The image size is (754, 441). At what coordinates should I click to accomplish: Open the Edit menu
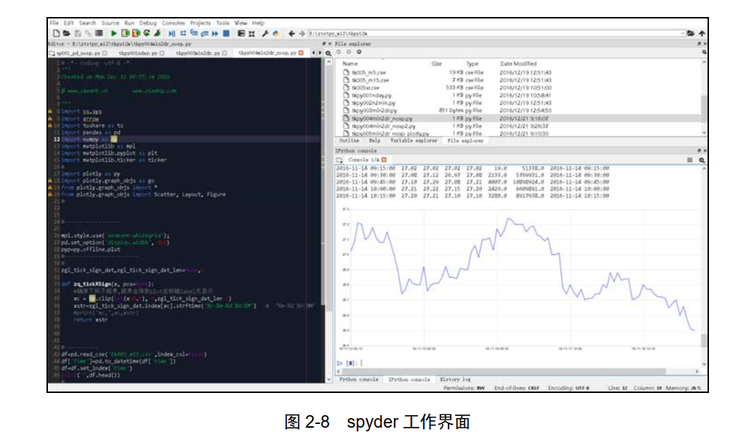pyautogui.click(x=69, y=23)
